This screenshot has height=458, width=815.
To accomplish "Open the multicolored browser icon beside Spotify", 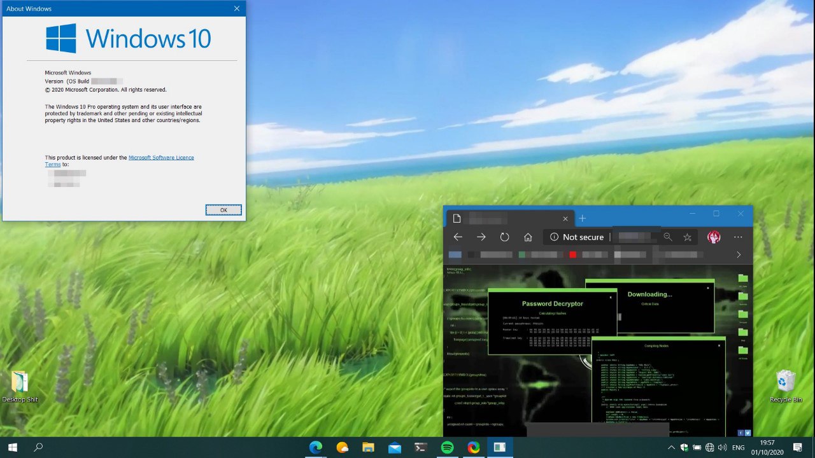I will pyautogui.click(x=474, y=448).
